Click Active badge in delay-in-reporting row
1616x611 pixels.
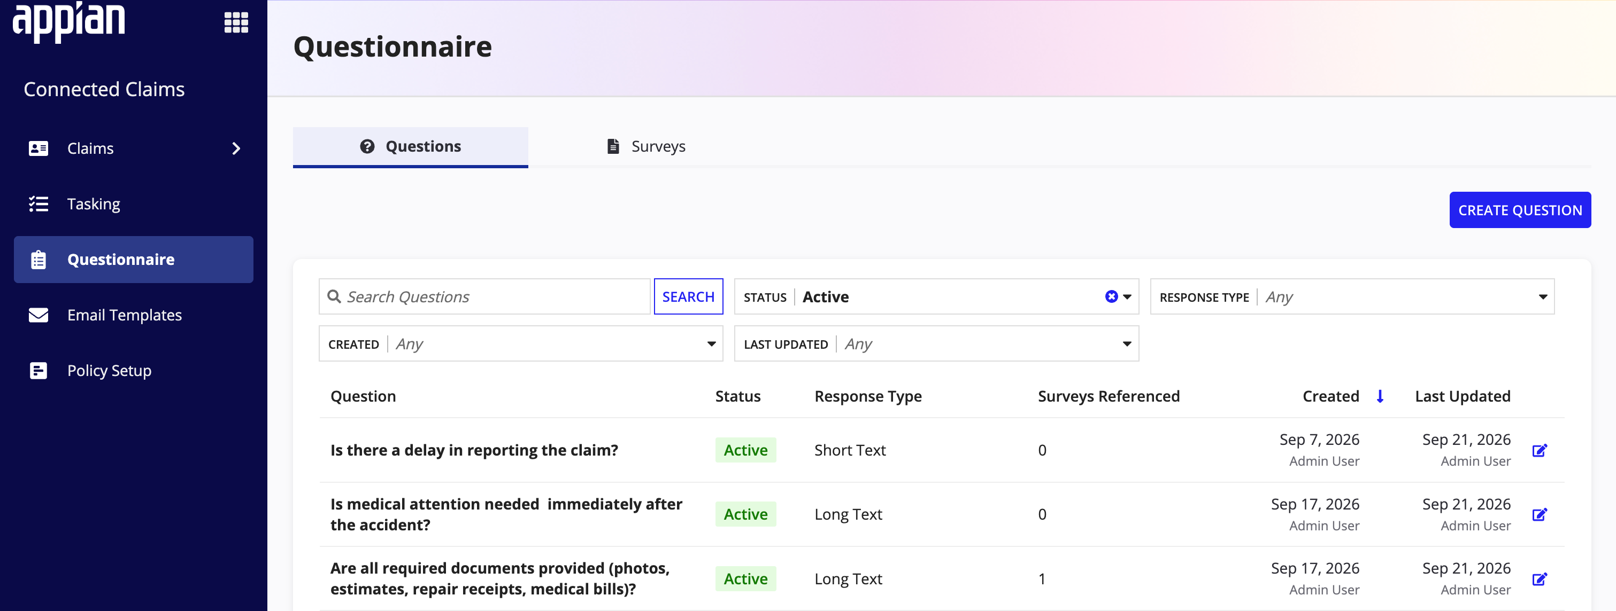745,450
